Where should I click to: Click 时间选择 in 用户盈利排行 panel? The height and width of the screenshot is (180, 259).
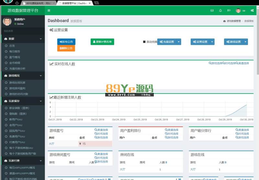click(172, 134)
